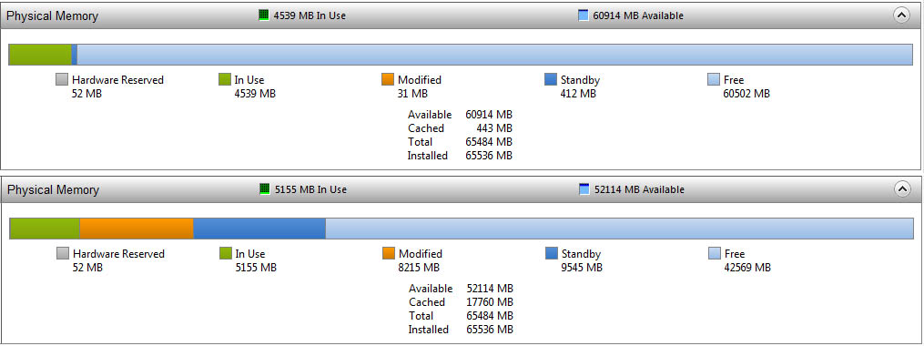Select the blue Standby swatch showing 412 MB
The image size is (924, 346).
tap(551, 79)
